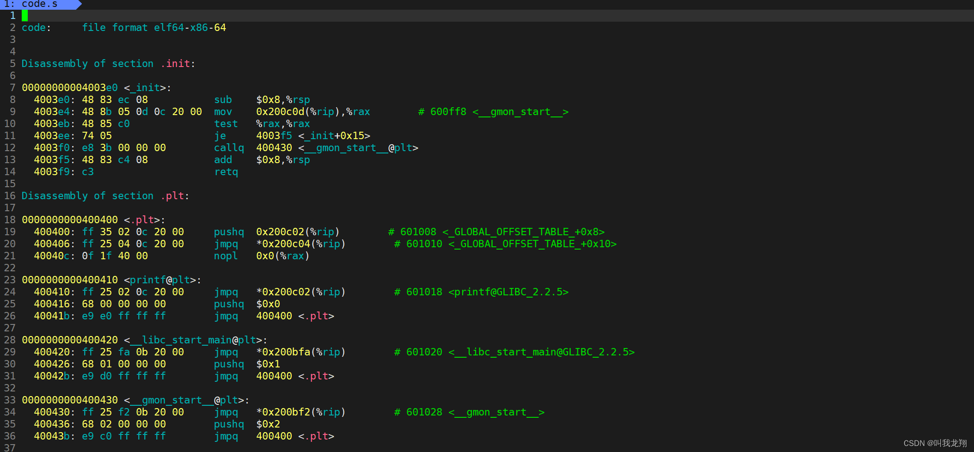Select the code.s buffer tab
Screen dimensions: 974x452
[39, 4]
